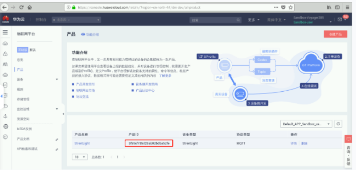Click the globe icon in the left icon bar
The width and height of the screenshot is (356, 170).
(6, 126)
